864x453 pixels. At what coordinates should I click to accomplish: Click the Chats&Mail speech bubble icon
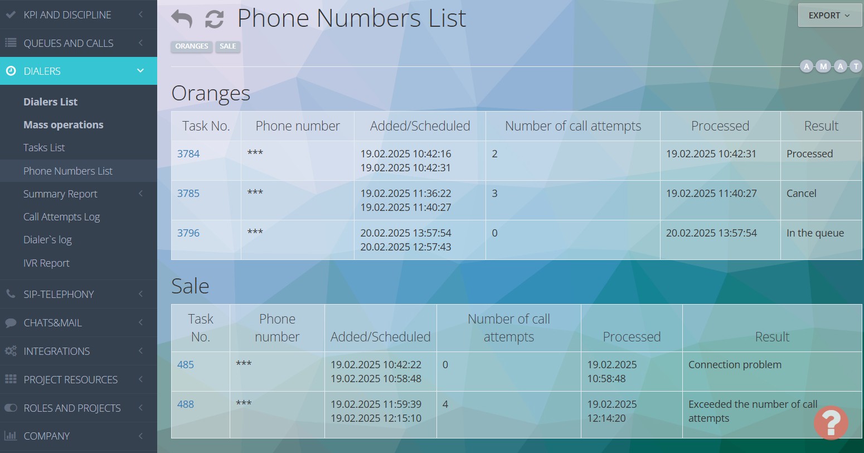coord(10,322)
